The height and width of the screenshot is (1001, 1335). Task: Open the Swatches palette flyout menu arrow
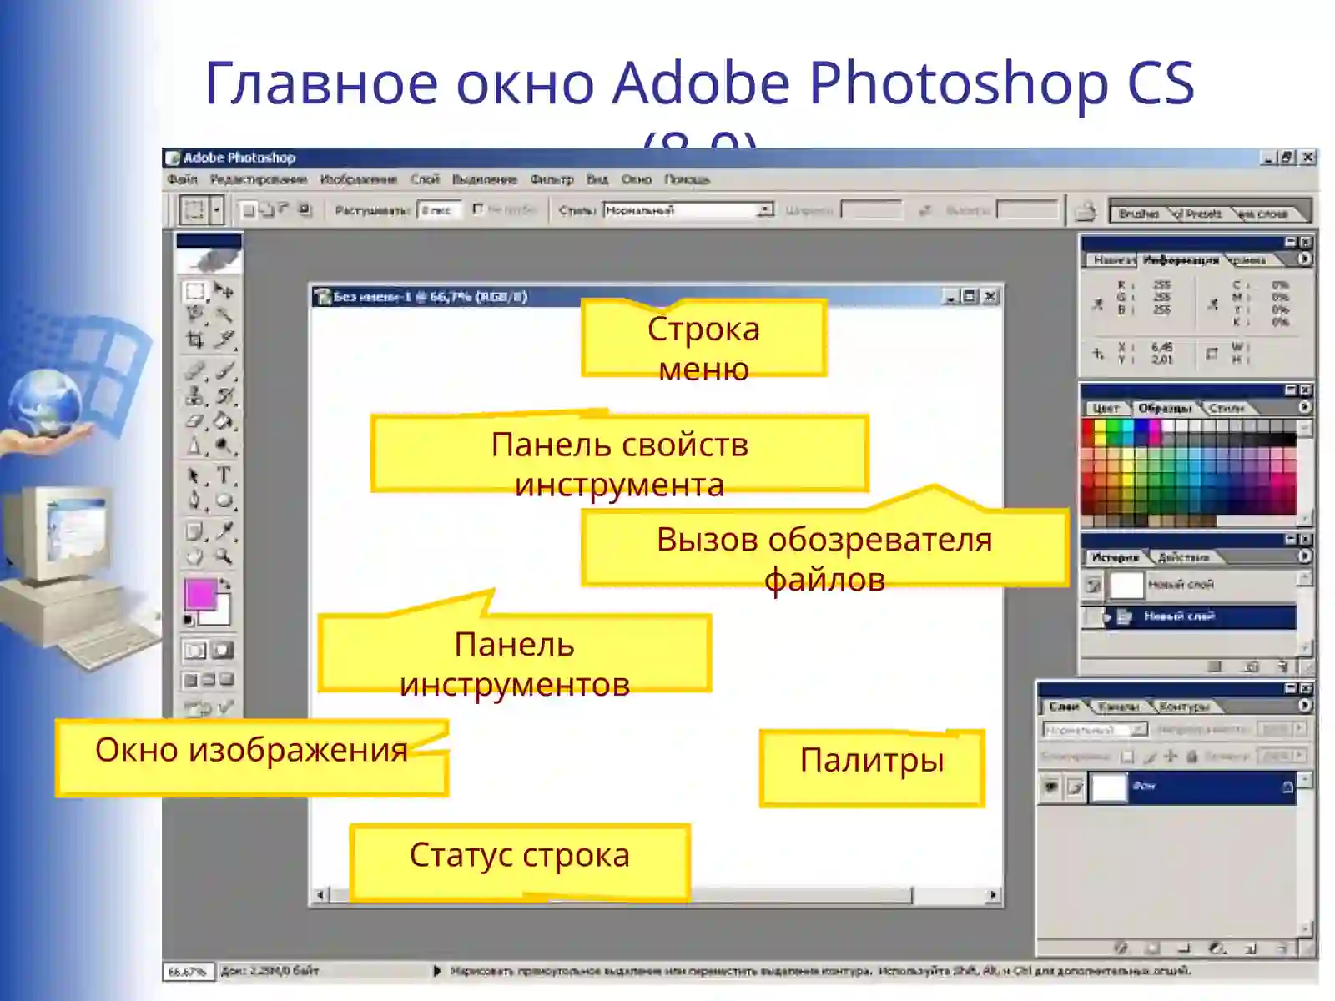pyautogui.click(x=1304, y=407)
